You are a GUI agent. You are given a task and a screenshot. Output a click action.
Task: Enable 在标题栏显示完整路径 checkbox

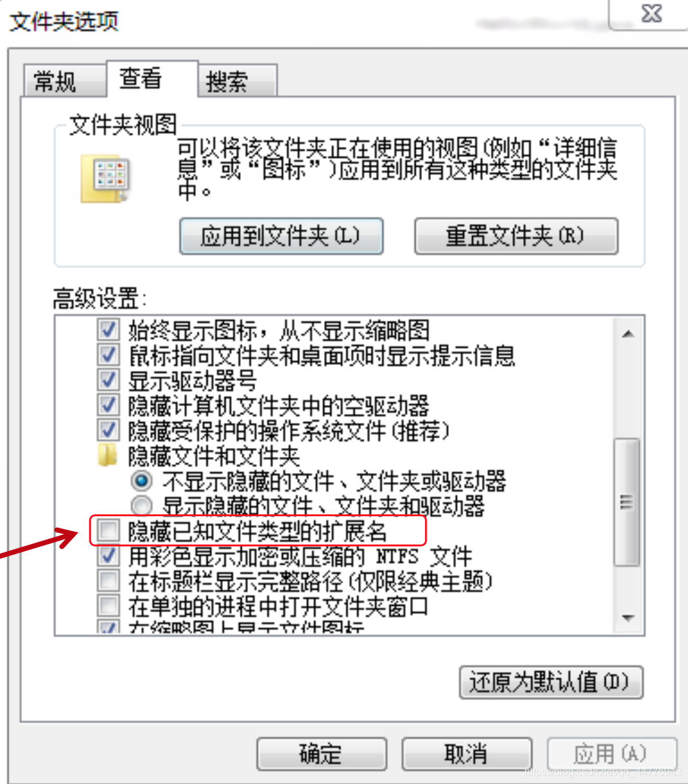108,581
